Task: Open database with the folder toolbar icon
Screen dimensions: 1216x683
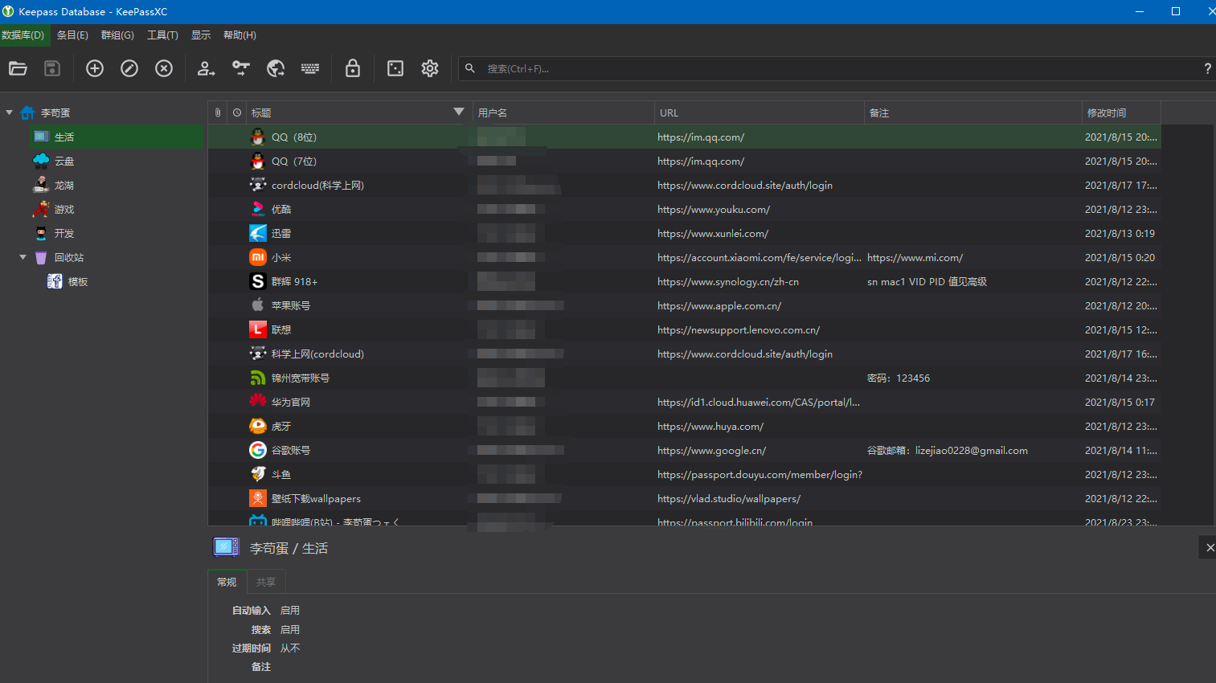Action: tap(18, 68)
